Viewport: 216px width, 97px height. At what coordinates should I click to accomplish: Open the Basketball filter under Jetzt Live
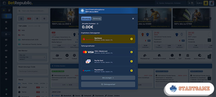66,95
